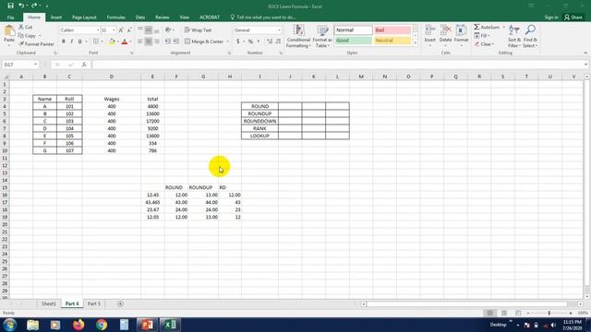Open the font size dropdown
Image resolution: width=591 pixels, height=332 pixels.
coord(114,30)
